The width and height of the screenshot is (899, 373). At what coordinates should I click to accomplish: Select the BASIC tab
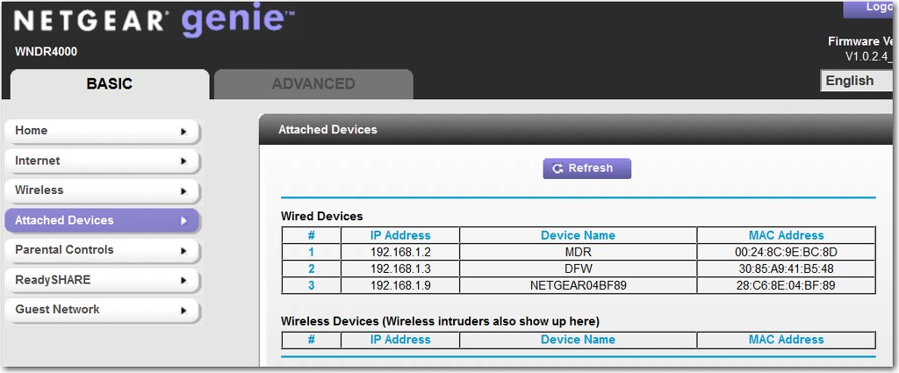tap(110, 84)
